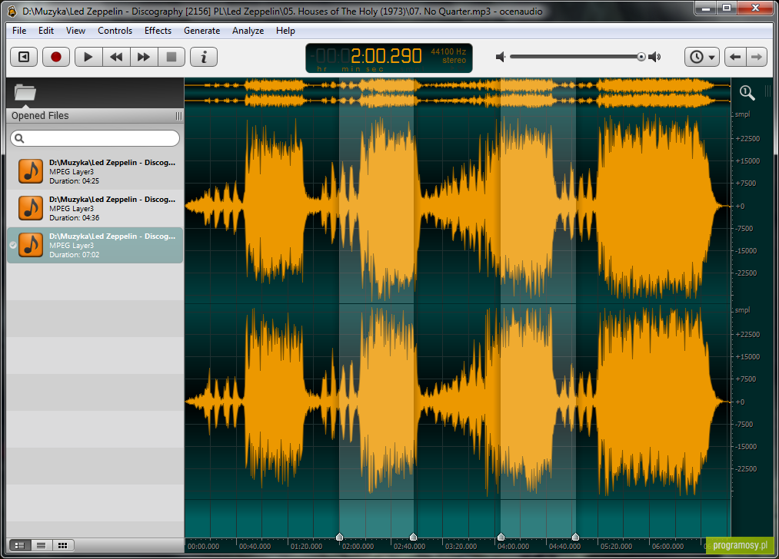This screenshot has width=779, height=559.
Task: Click the top channel smpl scale label
Action: click(x=742, y=114)
